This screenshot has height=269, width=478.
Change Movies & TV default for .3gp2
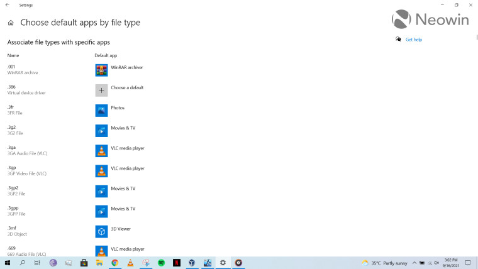pyautogui.click(x=116, y=191)
